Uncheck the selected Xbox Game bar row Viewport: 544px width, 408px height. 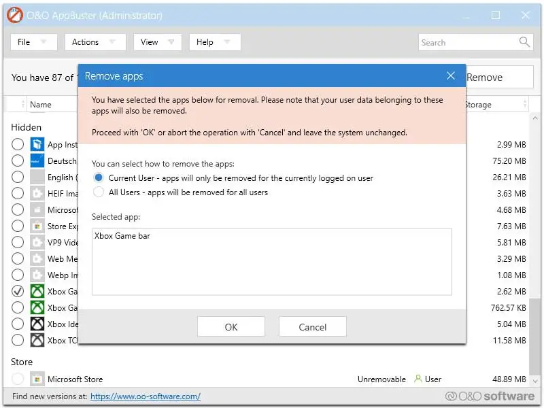coord(18,291)
